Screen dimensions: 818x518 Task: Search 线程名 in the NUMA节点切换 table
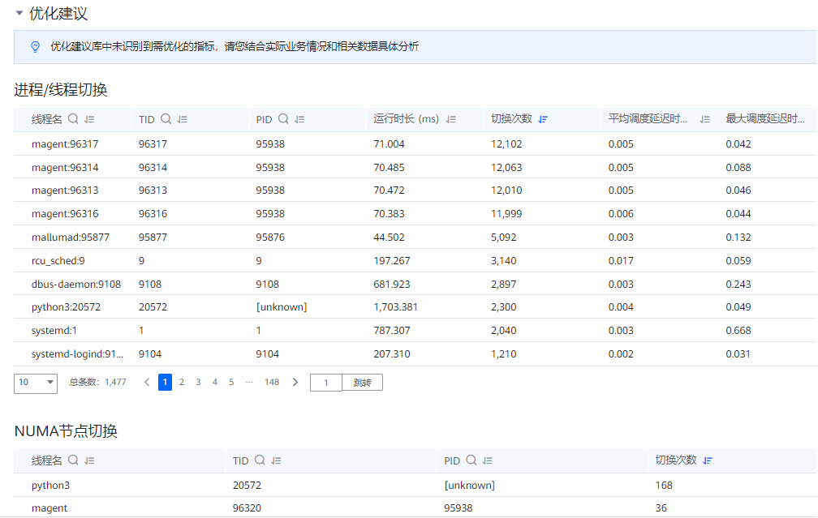click(x=74, y=460)
